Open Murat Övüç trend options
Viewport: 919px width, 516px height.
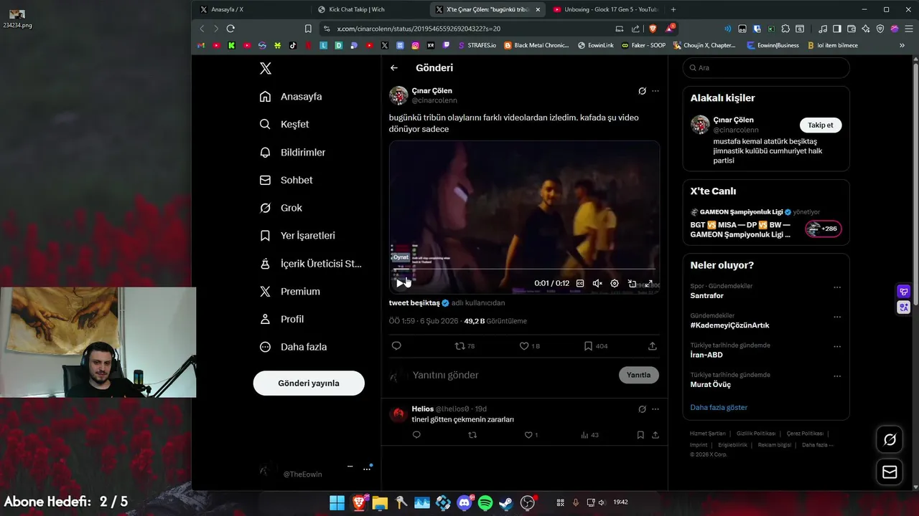(x=837, y=376)
